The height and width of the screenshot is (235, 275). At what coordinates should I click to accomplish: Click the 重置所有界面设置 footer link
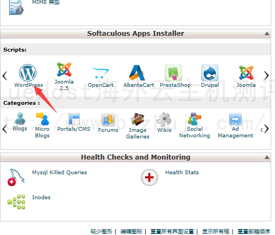172,231
